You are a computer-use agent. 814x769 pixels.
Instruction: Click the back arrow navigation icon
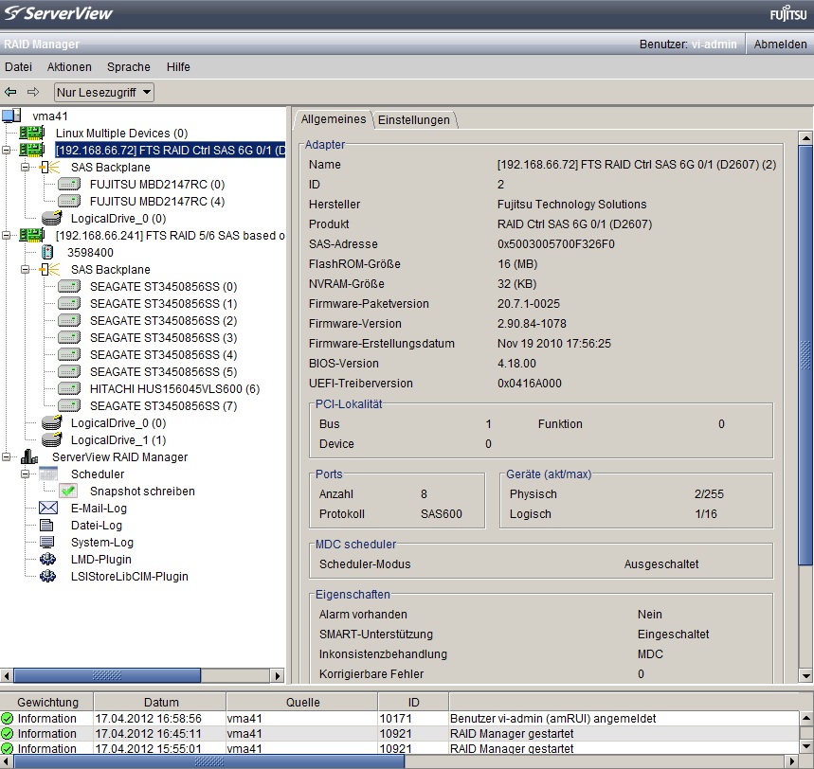(10, 92)
